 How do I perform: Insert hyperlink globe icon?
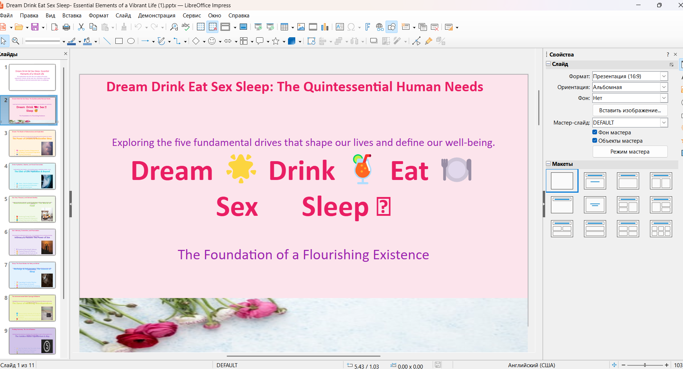click(380, 27)
